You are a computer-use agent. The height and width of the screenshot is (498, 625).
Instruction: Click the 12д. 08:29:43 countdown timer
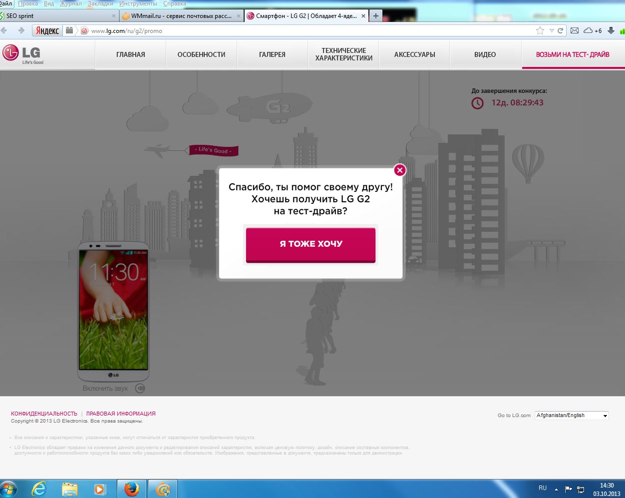click(517, 103)
